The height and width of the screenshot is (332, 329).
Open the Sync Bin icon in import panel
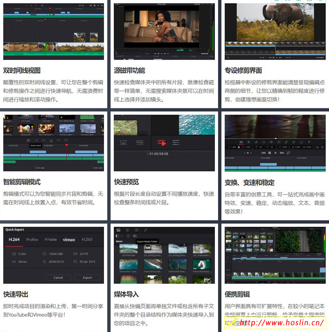[x=127, y=230]
